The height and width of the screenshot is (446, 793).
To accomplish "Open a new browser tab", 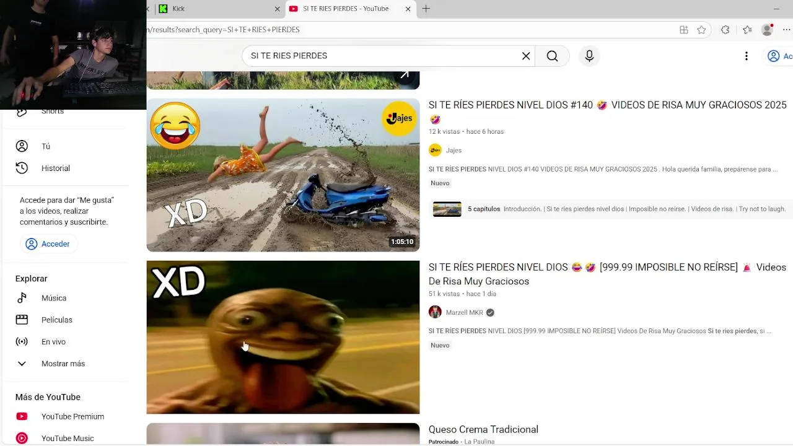I will [426, 9].
